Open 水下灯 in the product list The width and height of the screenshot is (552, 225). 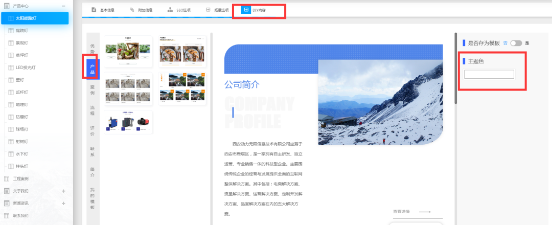point(22,154)
